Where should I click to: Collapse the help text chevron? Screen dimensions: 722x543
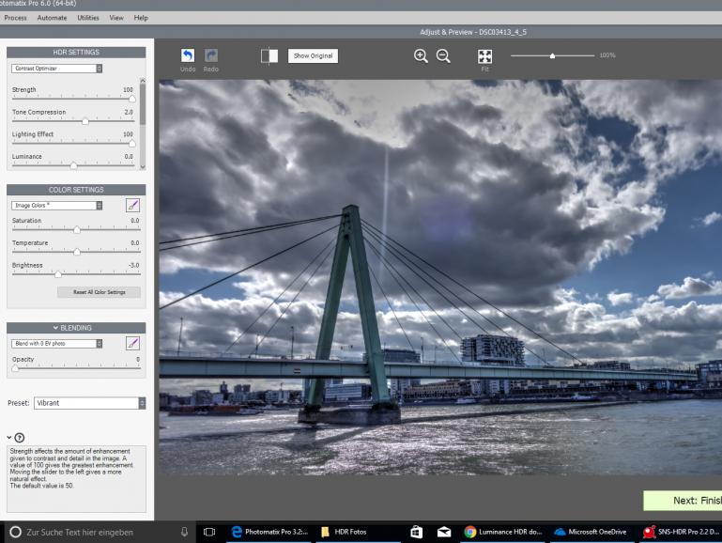coord(9,437)
